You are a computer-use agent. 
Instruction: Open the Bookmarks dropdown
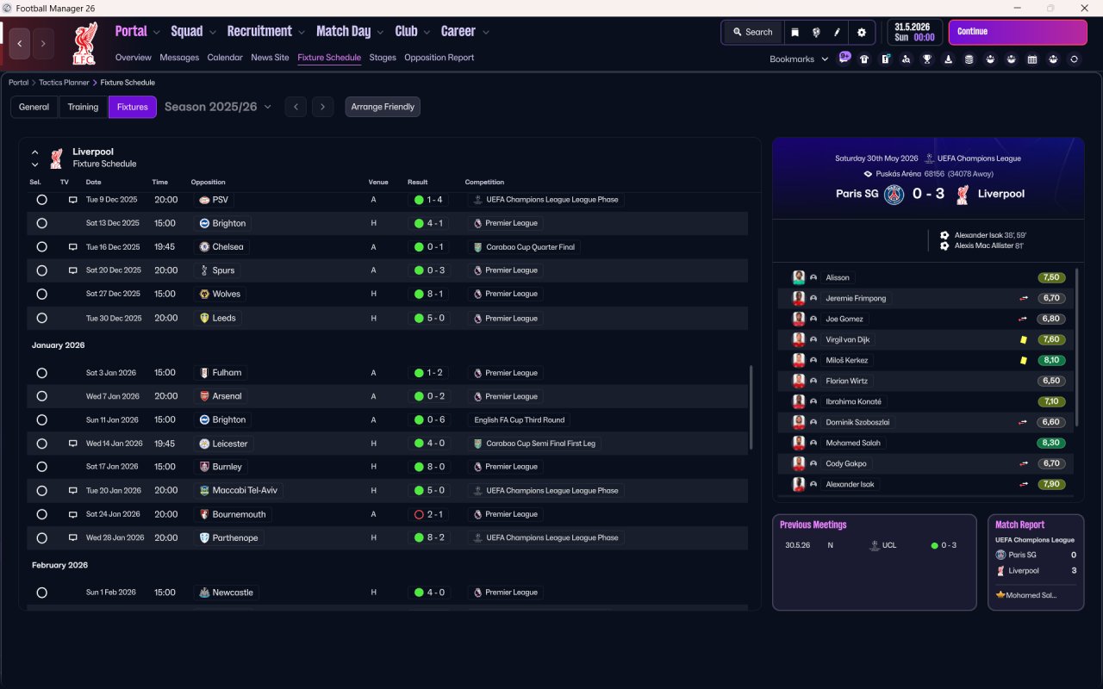point(799,59)
